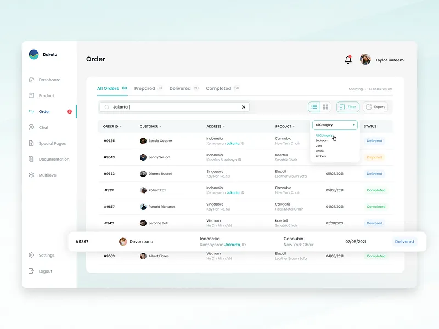Click the Delivered status of Devon Lane

(404, 242)
